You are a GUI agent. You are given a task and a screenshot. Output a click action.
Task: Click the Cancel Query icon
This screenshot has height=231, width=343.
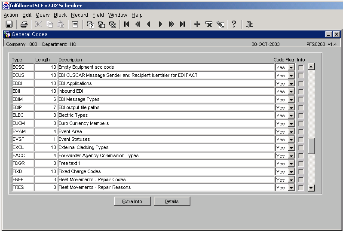point(113,24)
